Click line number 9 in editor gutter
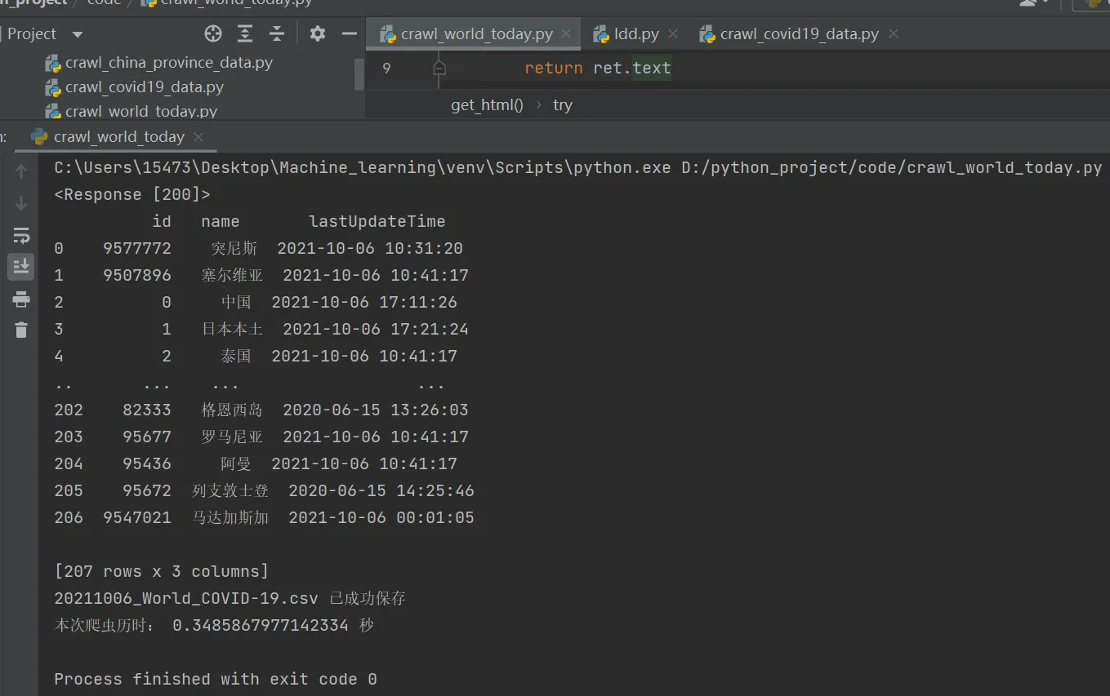The height and width of the screenshot is (696, 1110). coord(386,69)
